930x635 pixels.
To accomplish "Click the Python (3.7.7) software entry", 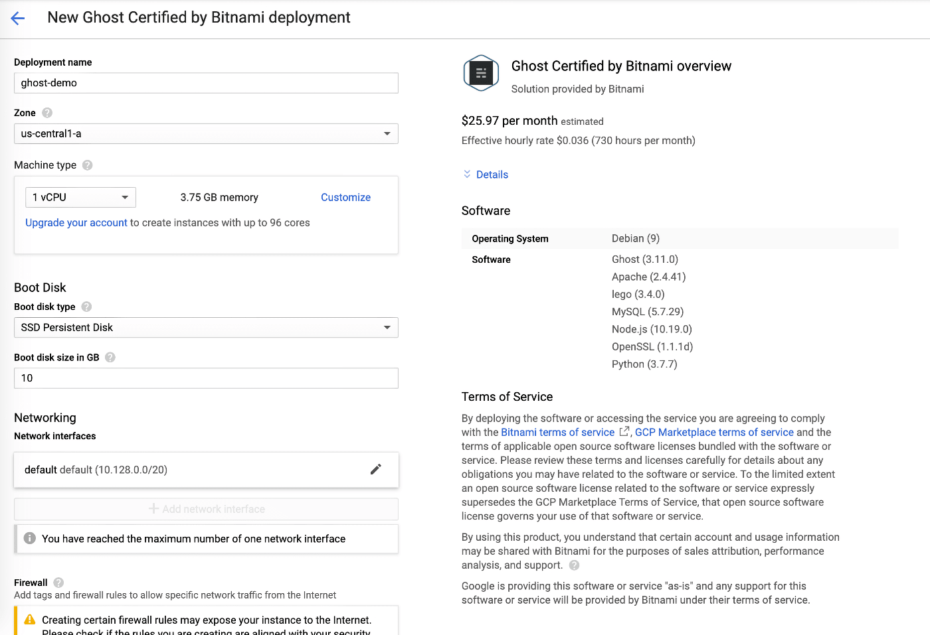I will click(x=644, y=364).
